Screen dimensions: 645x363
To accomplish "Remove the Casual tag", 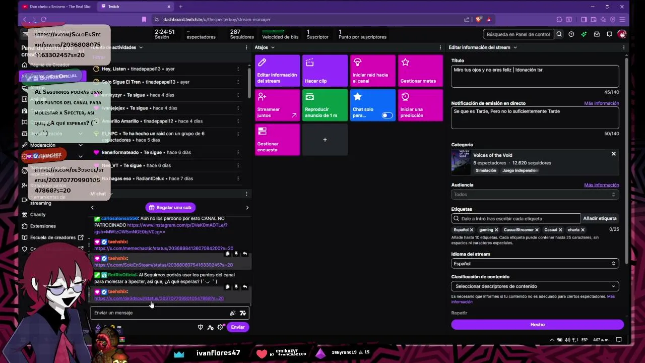I will click(x=560, y=230).
